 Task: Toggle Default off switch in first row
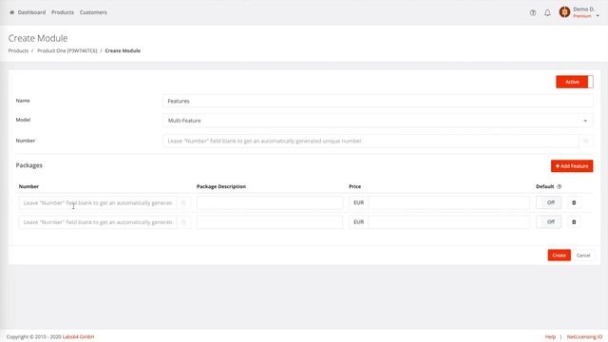pos(548,202)
